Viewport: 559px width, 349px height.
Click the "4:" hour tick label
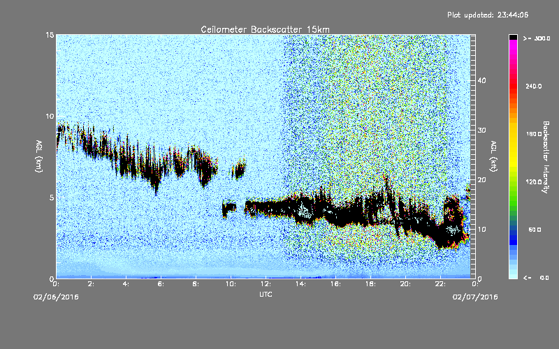[x=126, y=284]
